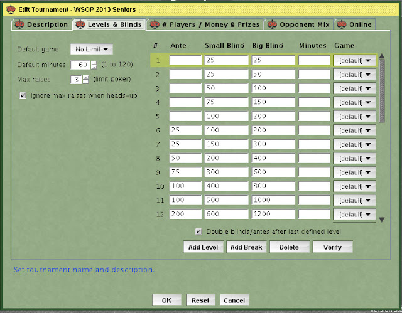Switch to the Opponent Mix tab
The image size is (402, 313).
[x=299, y=24]
